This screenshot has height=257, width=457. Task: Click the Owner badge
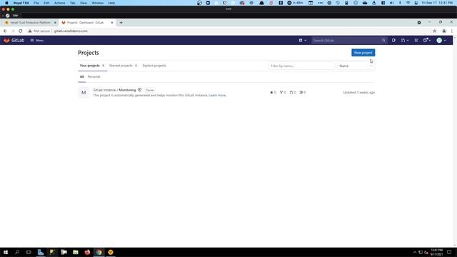(150, 90)
